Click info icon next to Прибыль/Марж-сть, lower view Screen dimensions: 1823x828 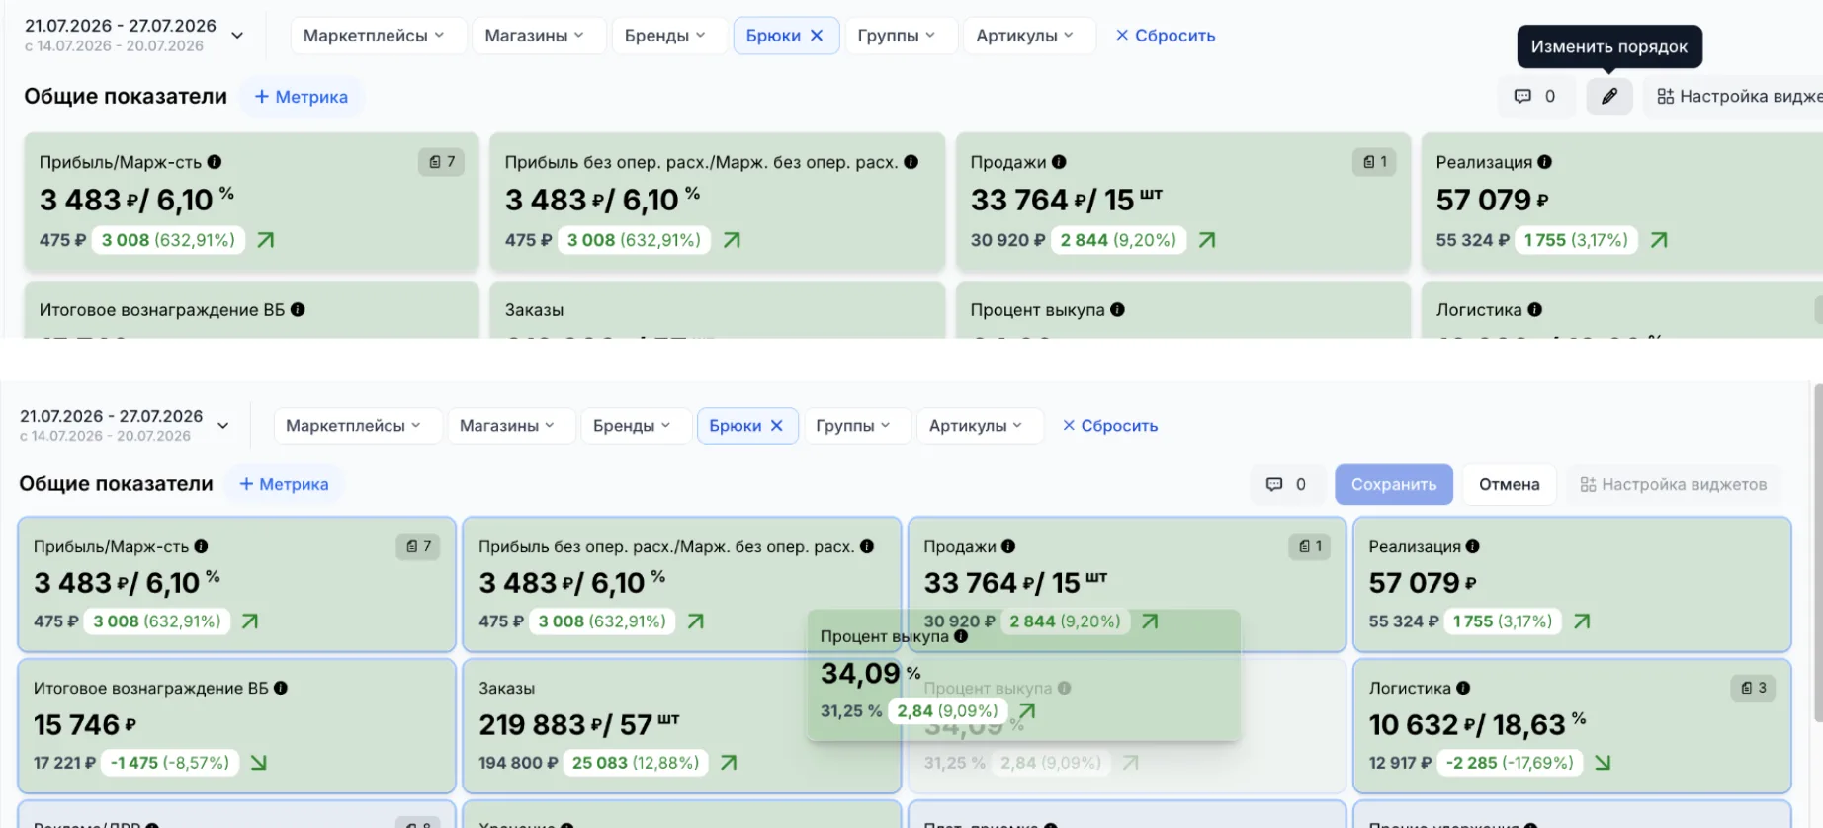201,546
